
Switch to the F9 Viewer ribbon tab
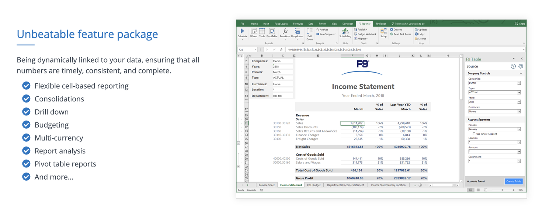point(381,24)
